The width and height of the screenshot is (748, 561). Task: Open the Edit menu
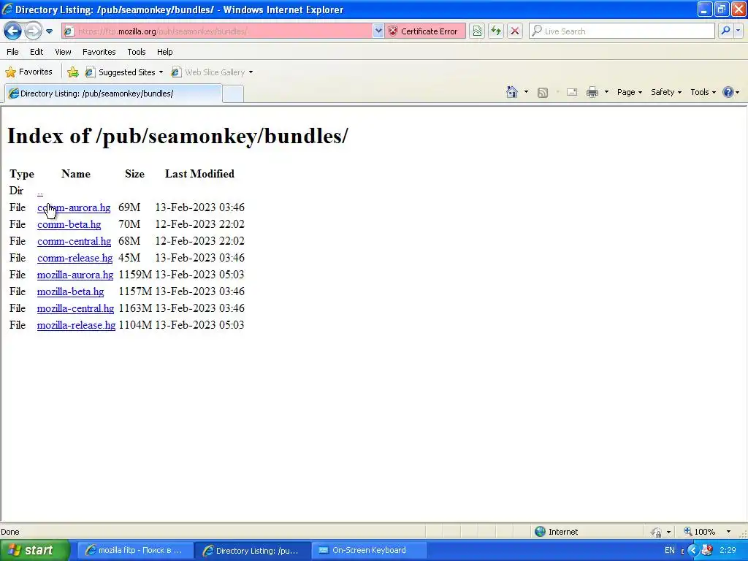tap(37, 52)
